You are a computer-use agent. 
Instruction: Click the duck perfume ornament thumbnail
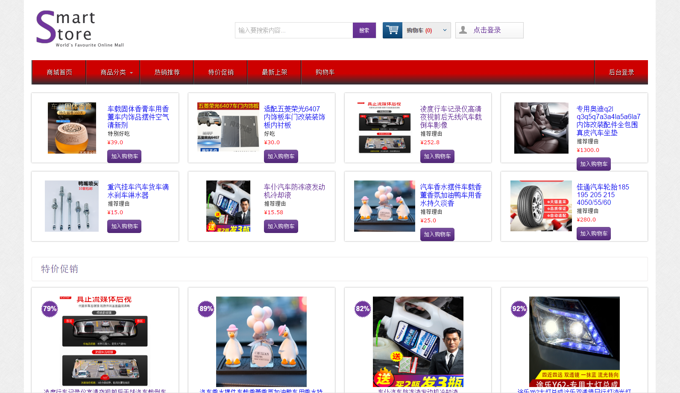[x=384, y=206]
